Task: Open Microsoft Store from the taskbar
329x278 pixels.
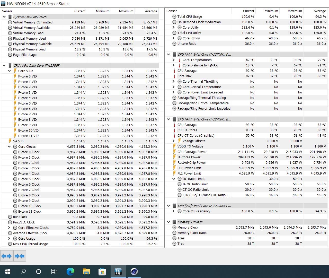Action: pyautogui.click(x=102, y=272)
